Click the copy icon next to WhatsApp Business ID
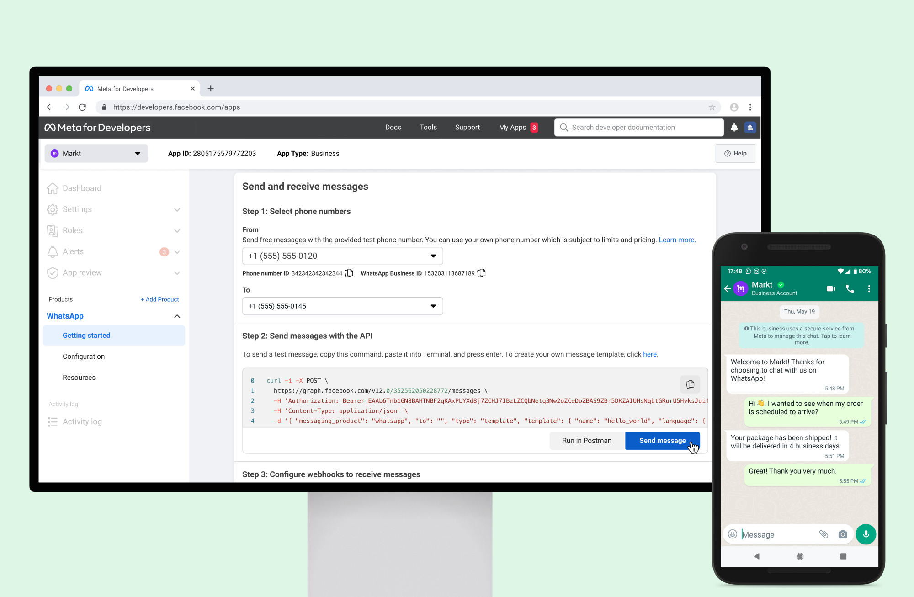This screenshot has width=914, height=597. (x=484, y=273)
